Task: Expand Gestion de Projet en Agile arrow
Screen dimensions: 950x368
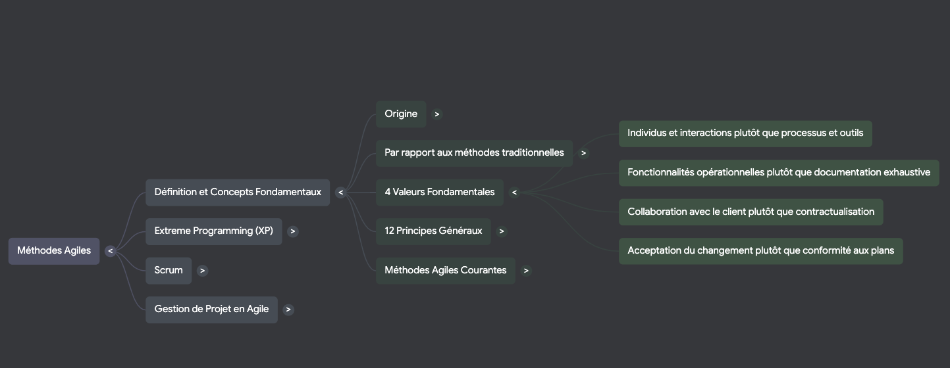Action: click(x=288, y=310)
